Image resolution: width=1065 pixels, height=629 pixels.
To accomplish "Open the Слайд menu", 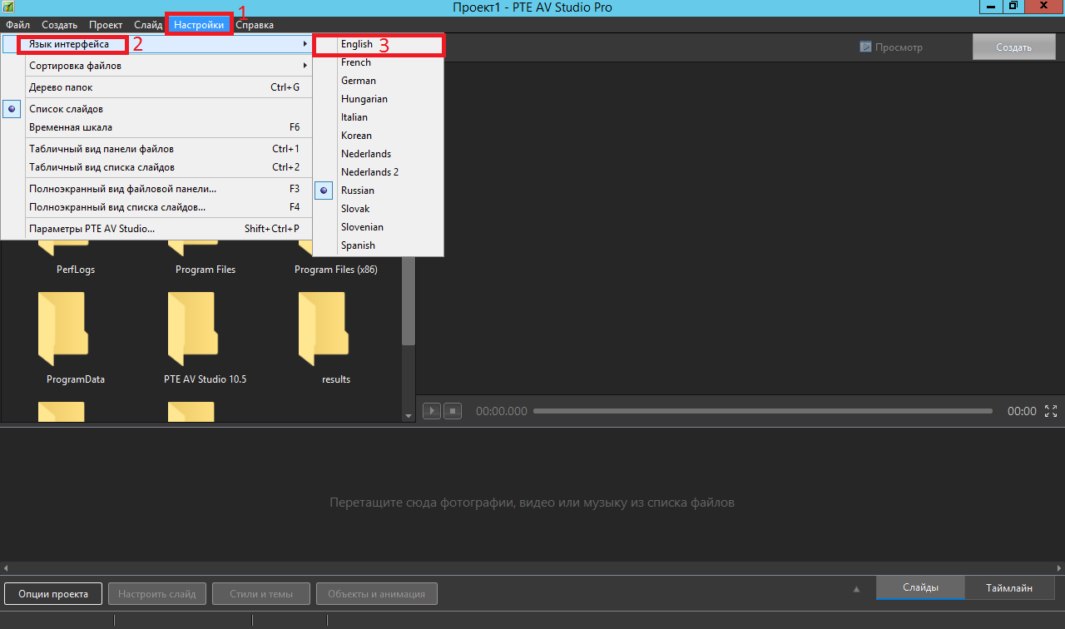I will (x=148, y=25).
